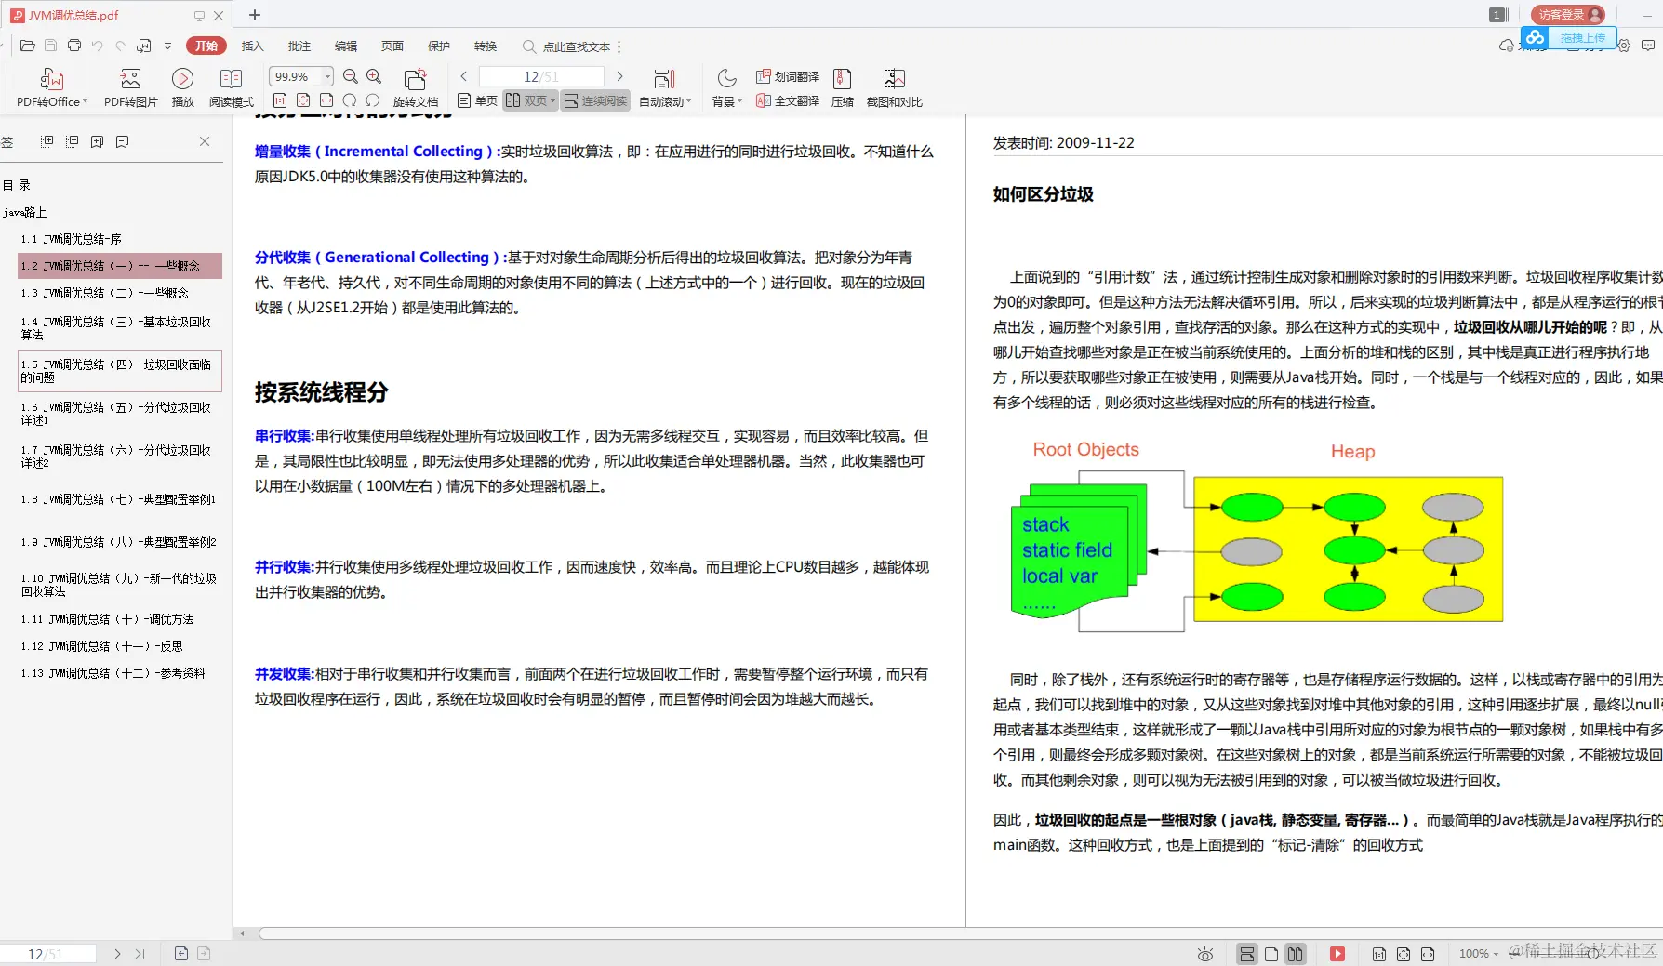Image resolution: width=1663 pixels, height=966 pixels.
Task: Switch to the 批注 ribbon tab
Action: pyautogui.click(x=298, y=46)
